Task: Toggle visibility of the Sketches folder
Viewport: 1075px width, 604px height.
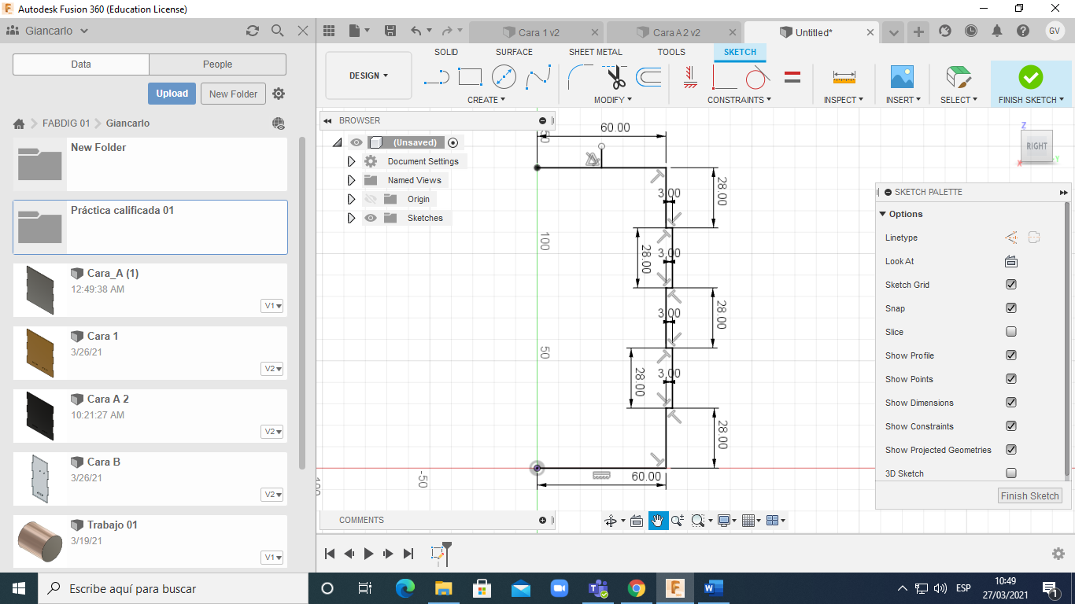Action: pyautogui.click(x=371, y=218)
